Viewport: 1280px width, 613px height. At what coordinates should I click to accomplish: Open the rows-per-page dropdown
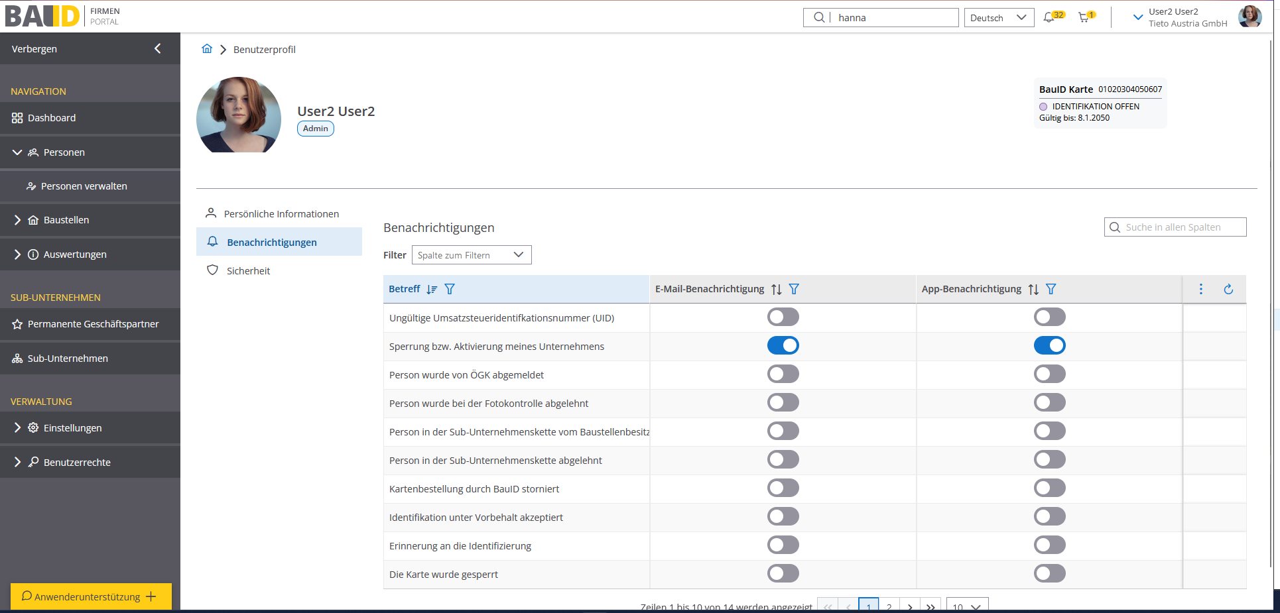coord(967,606)
